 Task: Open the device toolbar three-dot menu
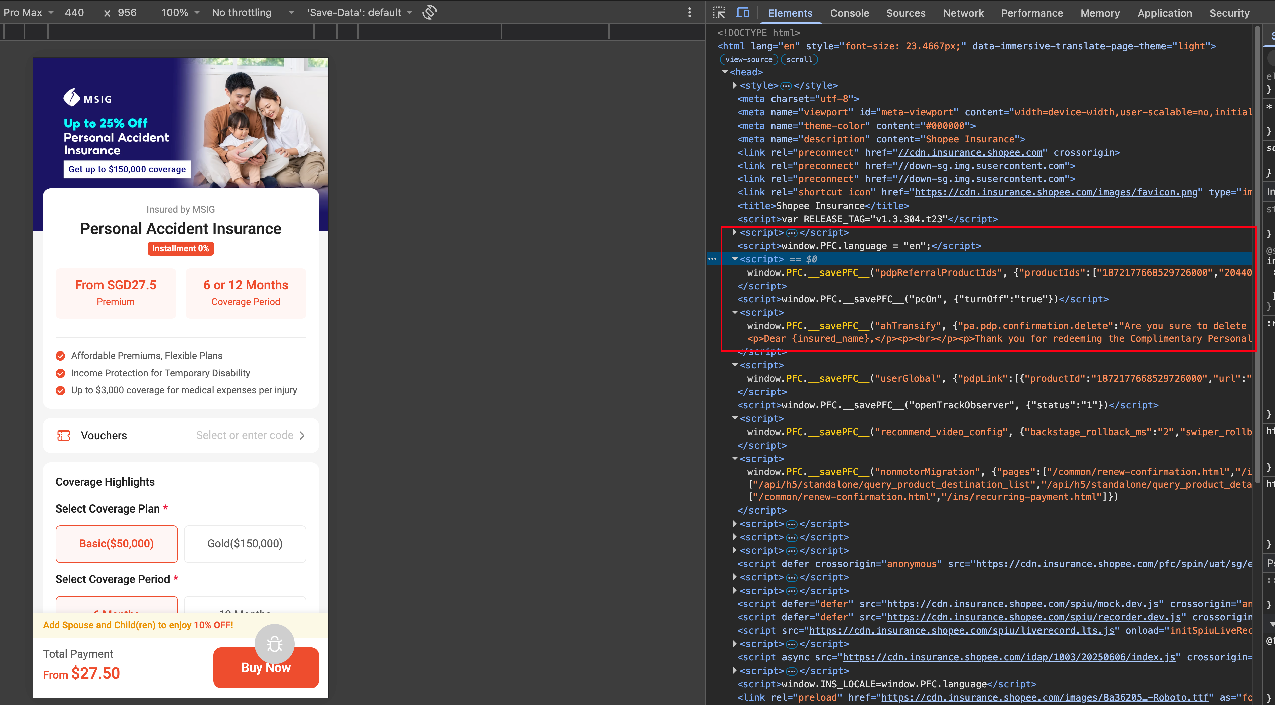(x=689, y=12)
